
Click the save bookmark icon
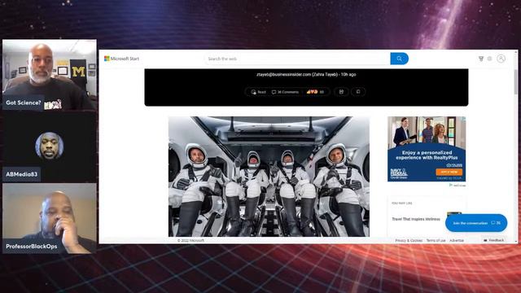tap(358, 92)
